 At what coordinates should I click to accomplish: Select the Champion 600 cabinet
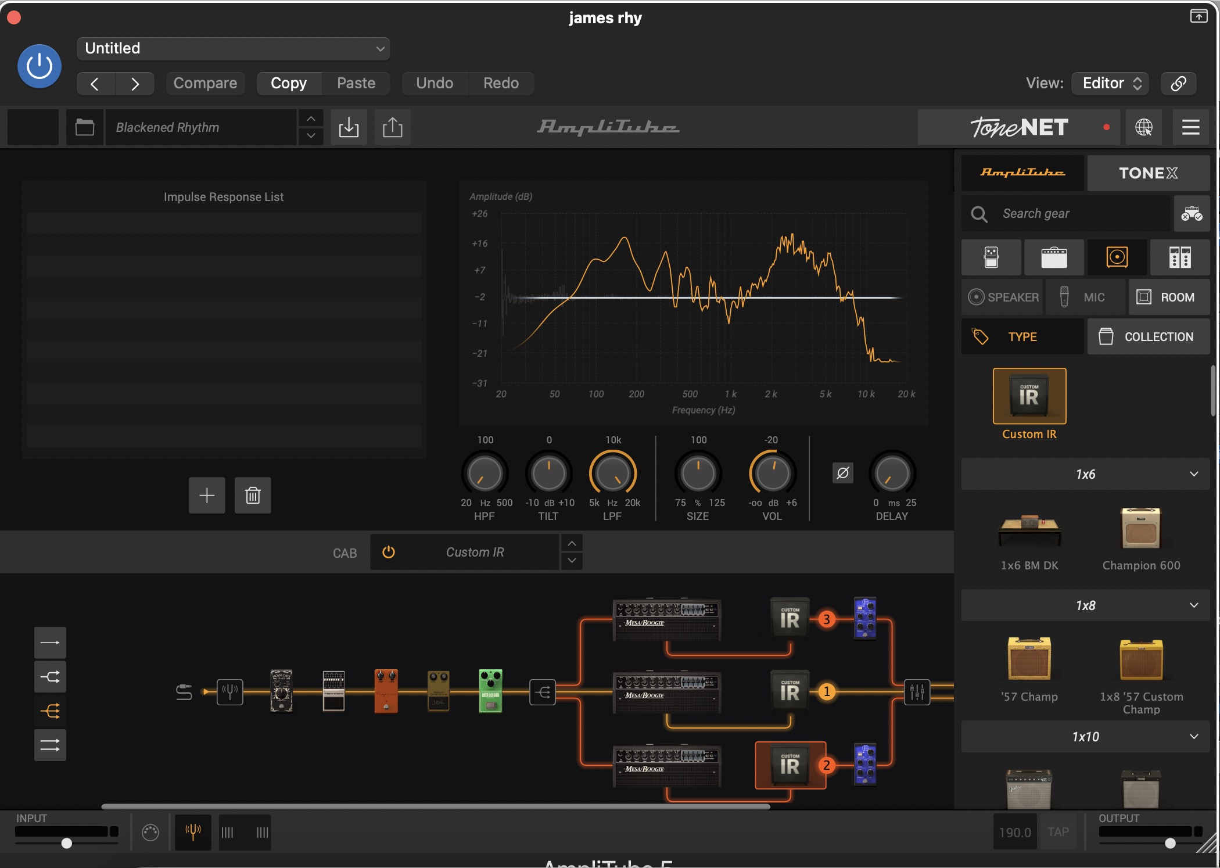point(1141,528)
